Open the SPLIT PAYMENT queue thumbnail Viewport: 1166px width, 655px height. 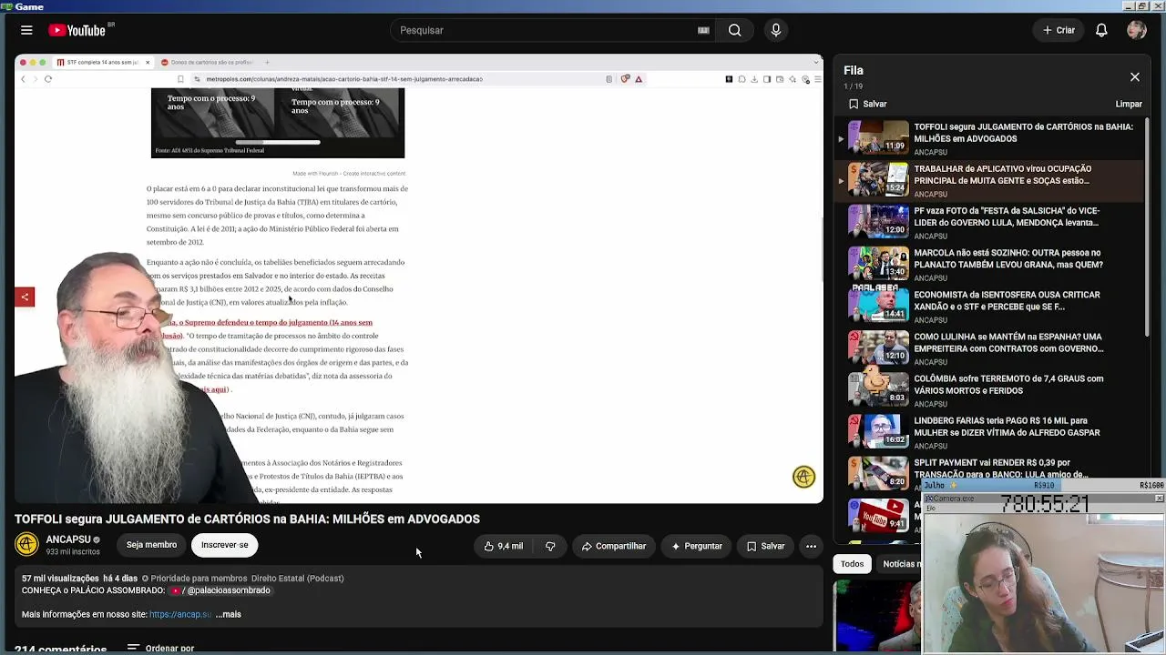click(878, 472)
